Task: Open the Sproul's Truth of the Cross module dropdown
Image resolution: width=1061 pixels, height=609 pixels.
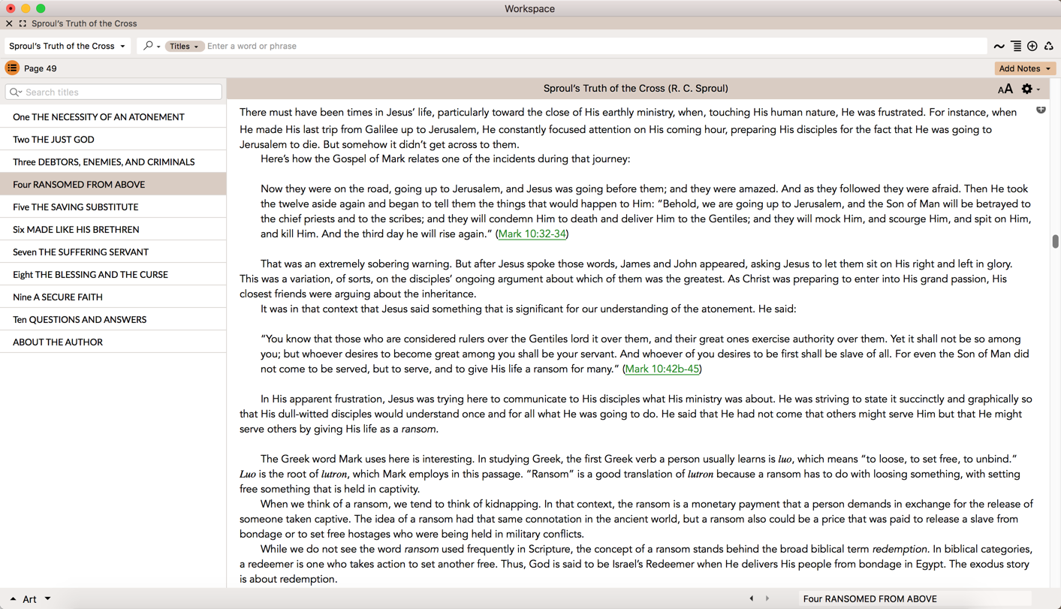Action: [x=68, y=46]
